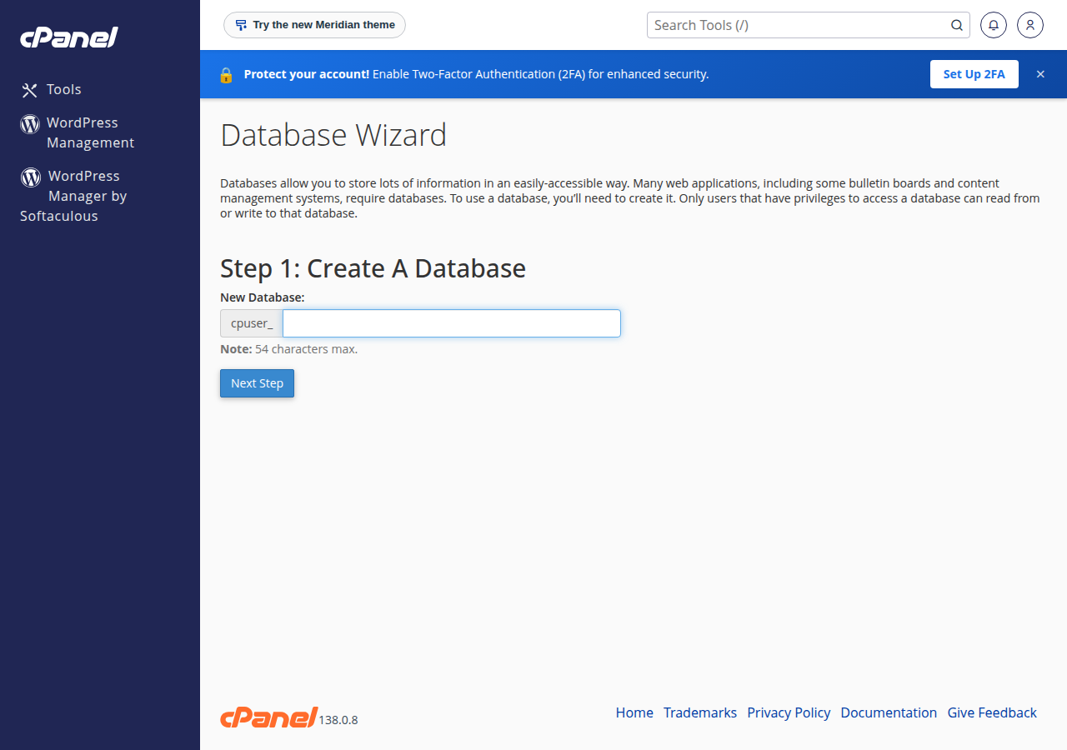This screenshot has width=1067, height=750.
Task: Dismiss the 2FA banner with X
Action: (x=1040, y=74)
